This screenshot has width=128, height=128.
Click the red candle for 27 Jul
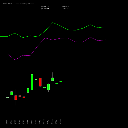point(24,97)
